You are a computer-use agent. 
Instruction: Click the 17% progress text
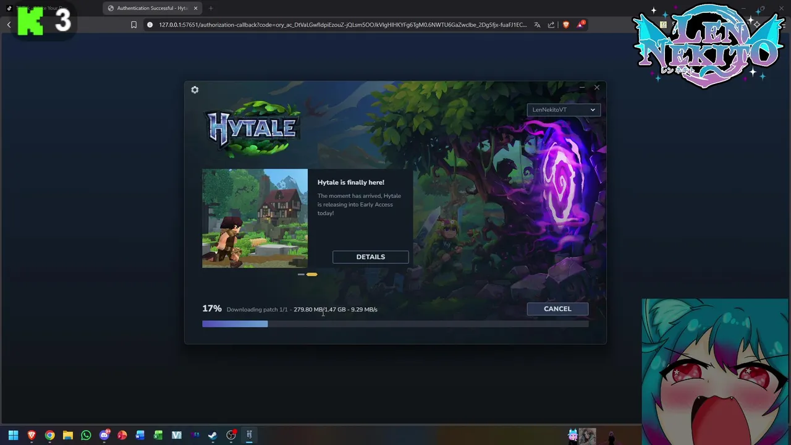coord(212,308)
